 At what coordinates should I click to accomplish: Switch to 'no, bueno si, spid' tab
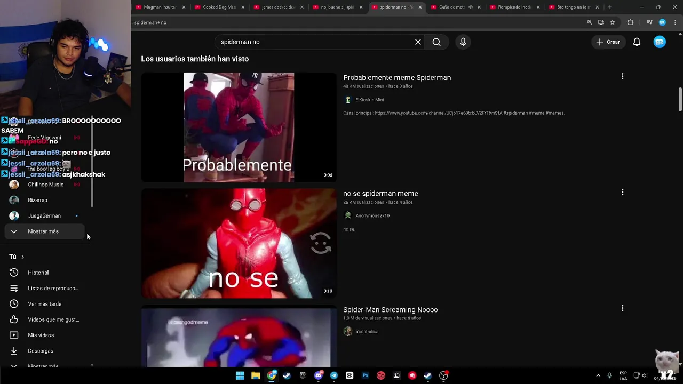pos(337,7)
